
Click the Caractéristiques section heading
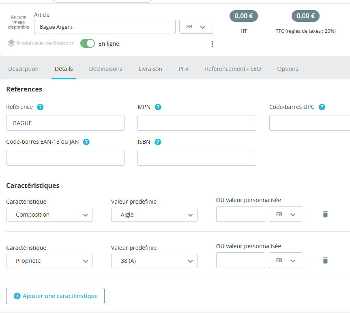coord(33,185)
